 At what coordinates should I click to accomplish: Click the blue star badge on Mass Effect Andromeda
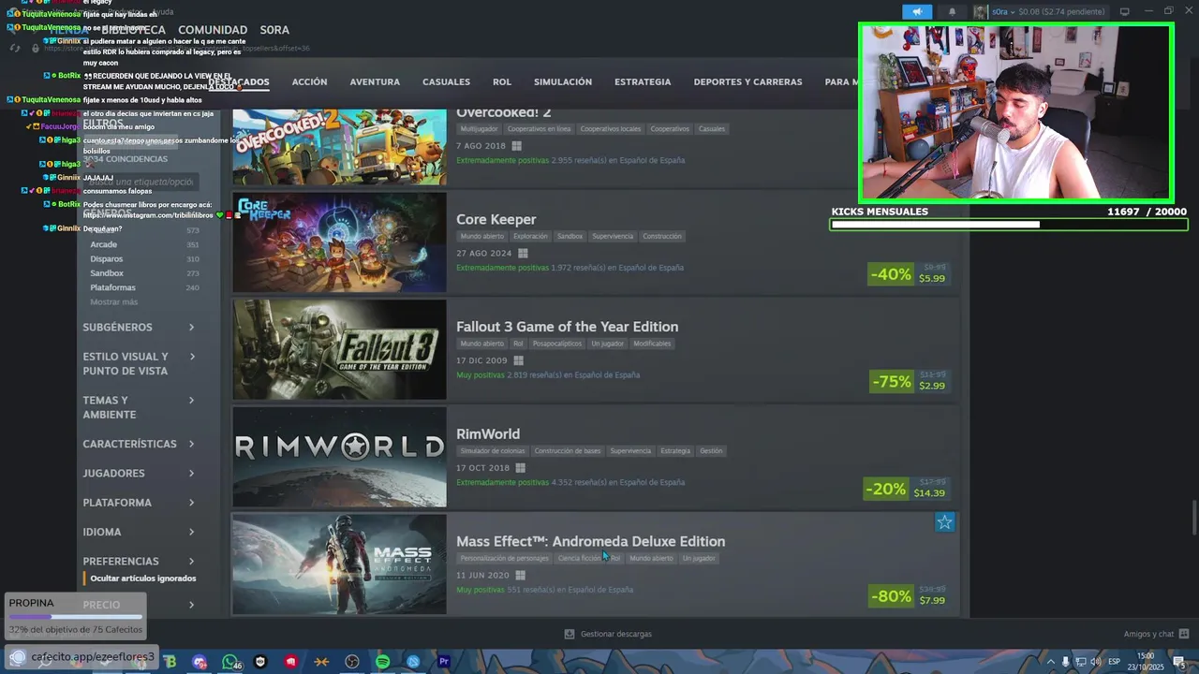[945, 522]
